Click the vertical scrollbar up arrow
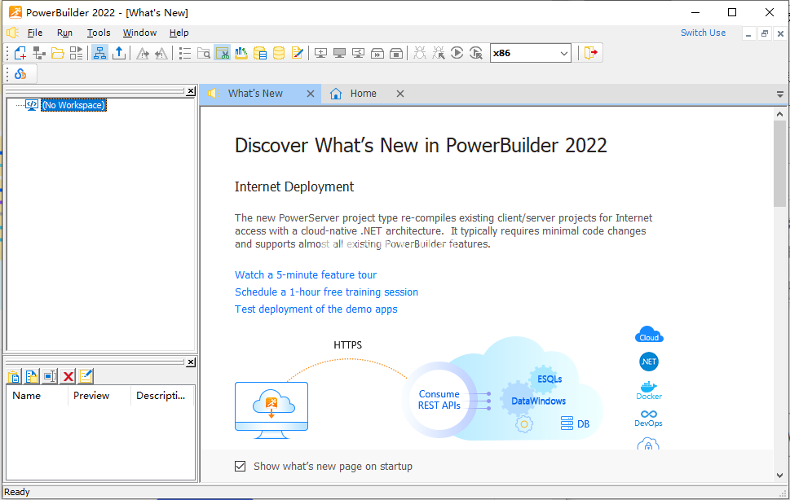Screen dimensions: 790x500 click(x=780, y=114)
